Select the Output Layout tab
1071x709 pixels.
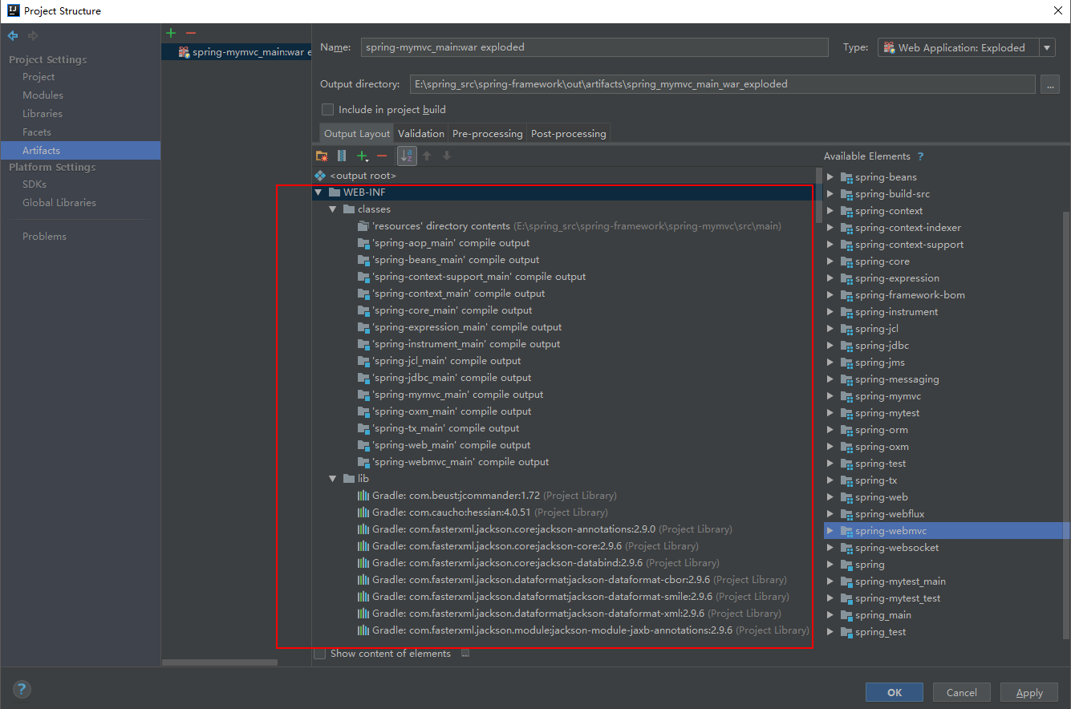[x=357, y=134]
